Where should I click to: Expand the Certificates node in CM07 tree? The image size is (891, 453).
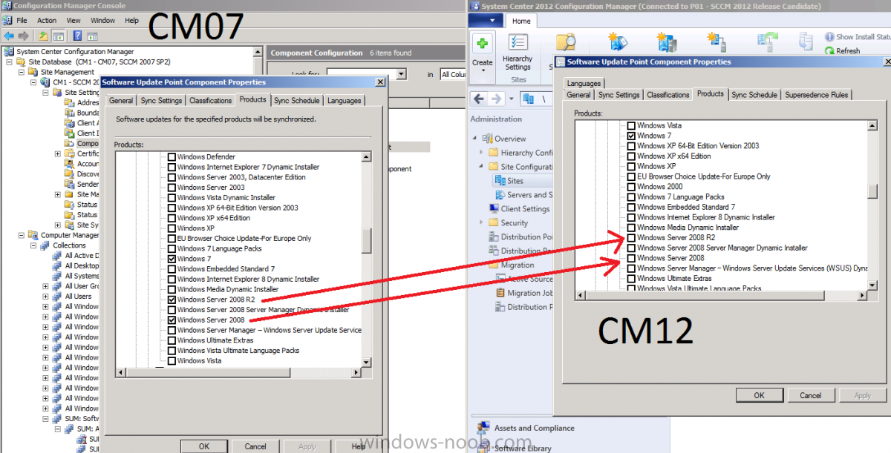click(57, 154)
